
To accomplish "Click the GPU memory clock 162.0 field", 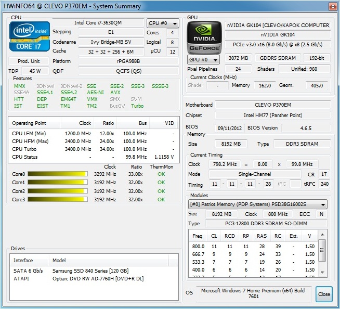I will [x=265, y=85].
